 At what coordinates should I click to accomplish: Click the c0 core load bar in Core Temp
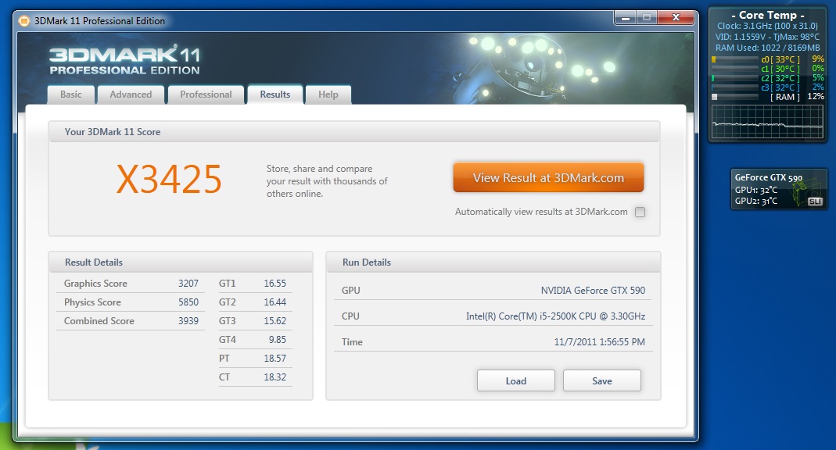click(x=734, y=59)
